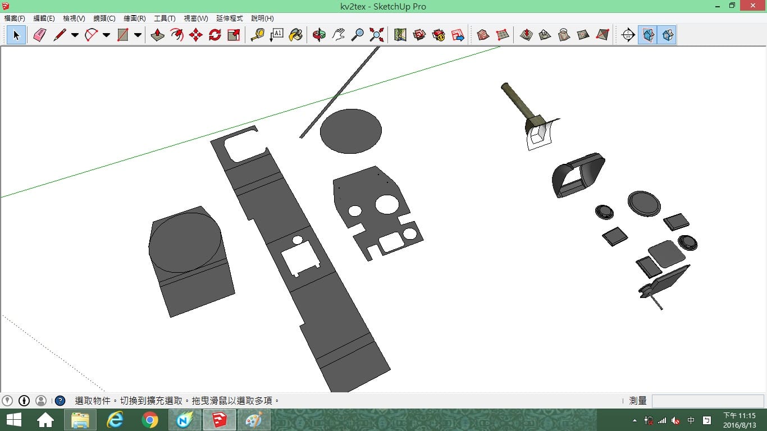Click the Zoom Extents tool
Screen dimensions: 767x431
[377, 35]
